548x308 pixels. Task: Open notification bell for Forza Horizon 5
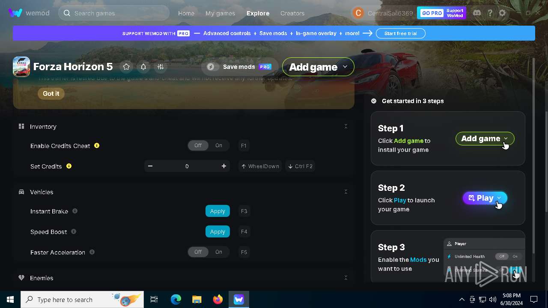coord(143,67)
